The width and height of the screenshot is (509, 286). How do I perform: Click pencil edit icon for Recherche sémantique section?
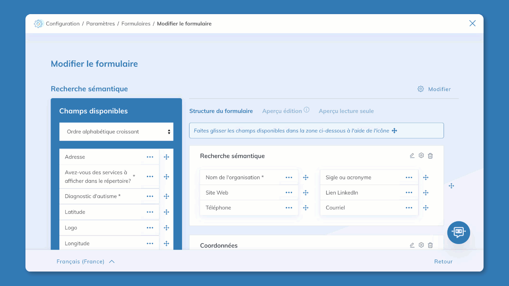tap(412, 156)
